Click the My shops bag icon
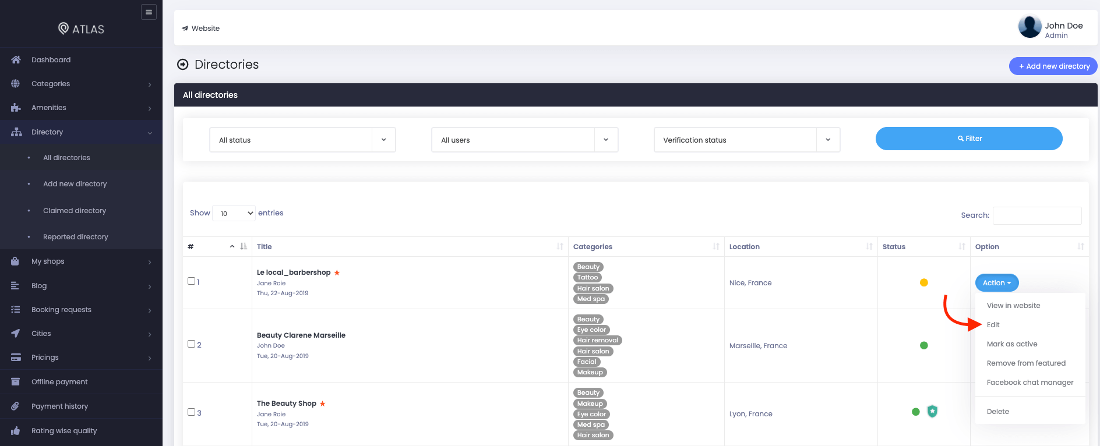Viewport: 1100px width, 446px height. [15, 261]
